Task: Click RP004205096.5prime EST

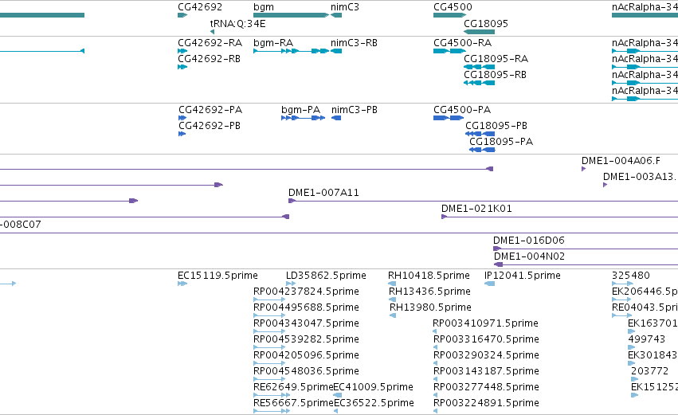Action: (x=269, y=363)
